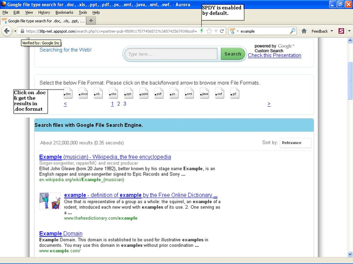Click the page scrollbar up arrow

click(x=350, y=41)
